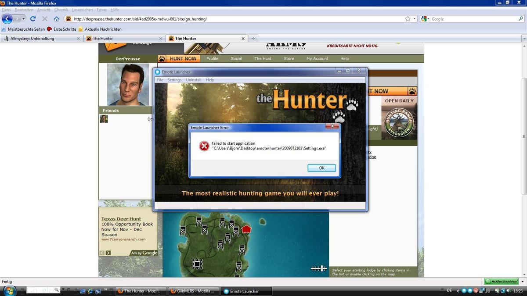The height and width of the screenshot is (296, 527).
Task: Close the Allmystery: Unterhaltung tab
Action: 79,38
